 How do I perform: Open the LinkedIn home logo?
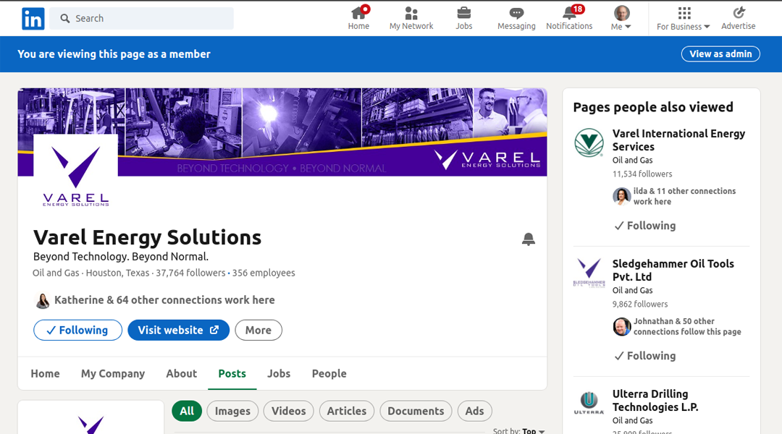pyautogui.click(x=33, y=18)
